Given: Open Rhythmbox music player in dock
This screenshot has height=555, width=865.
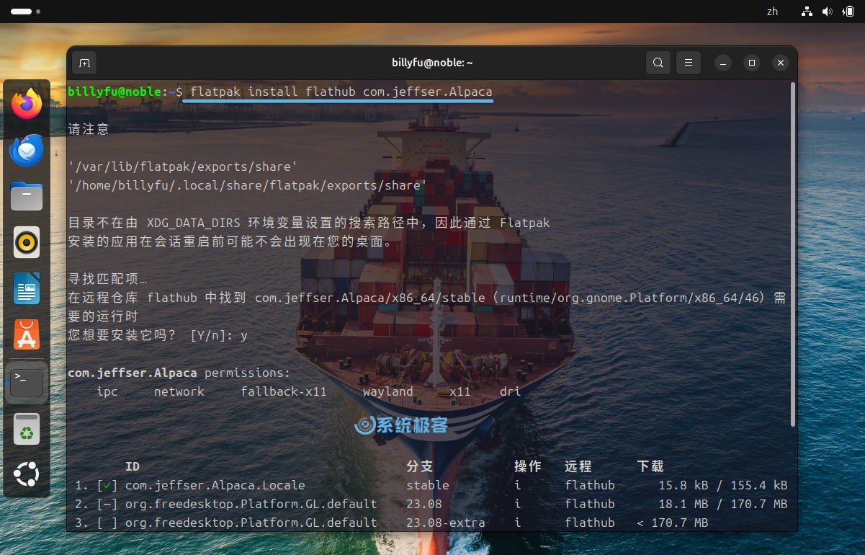Looking at the screenshot, I should (x=27, y=242).
